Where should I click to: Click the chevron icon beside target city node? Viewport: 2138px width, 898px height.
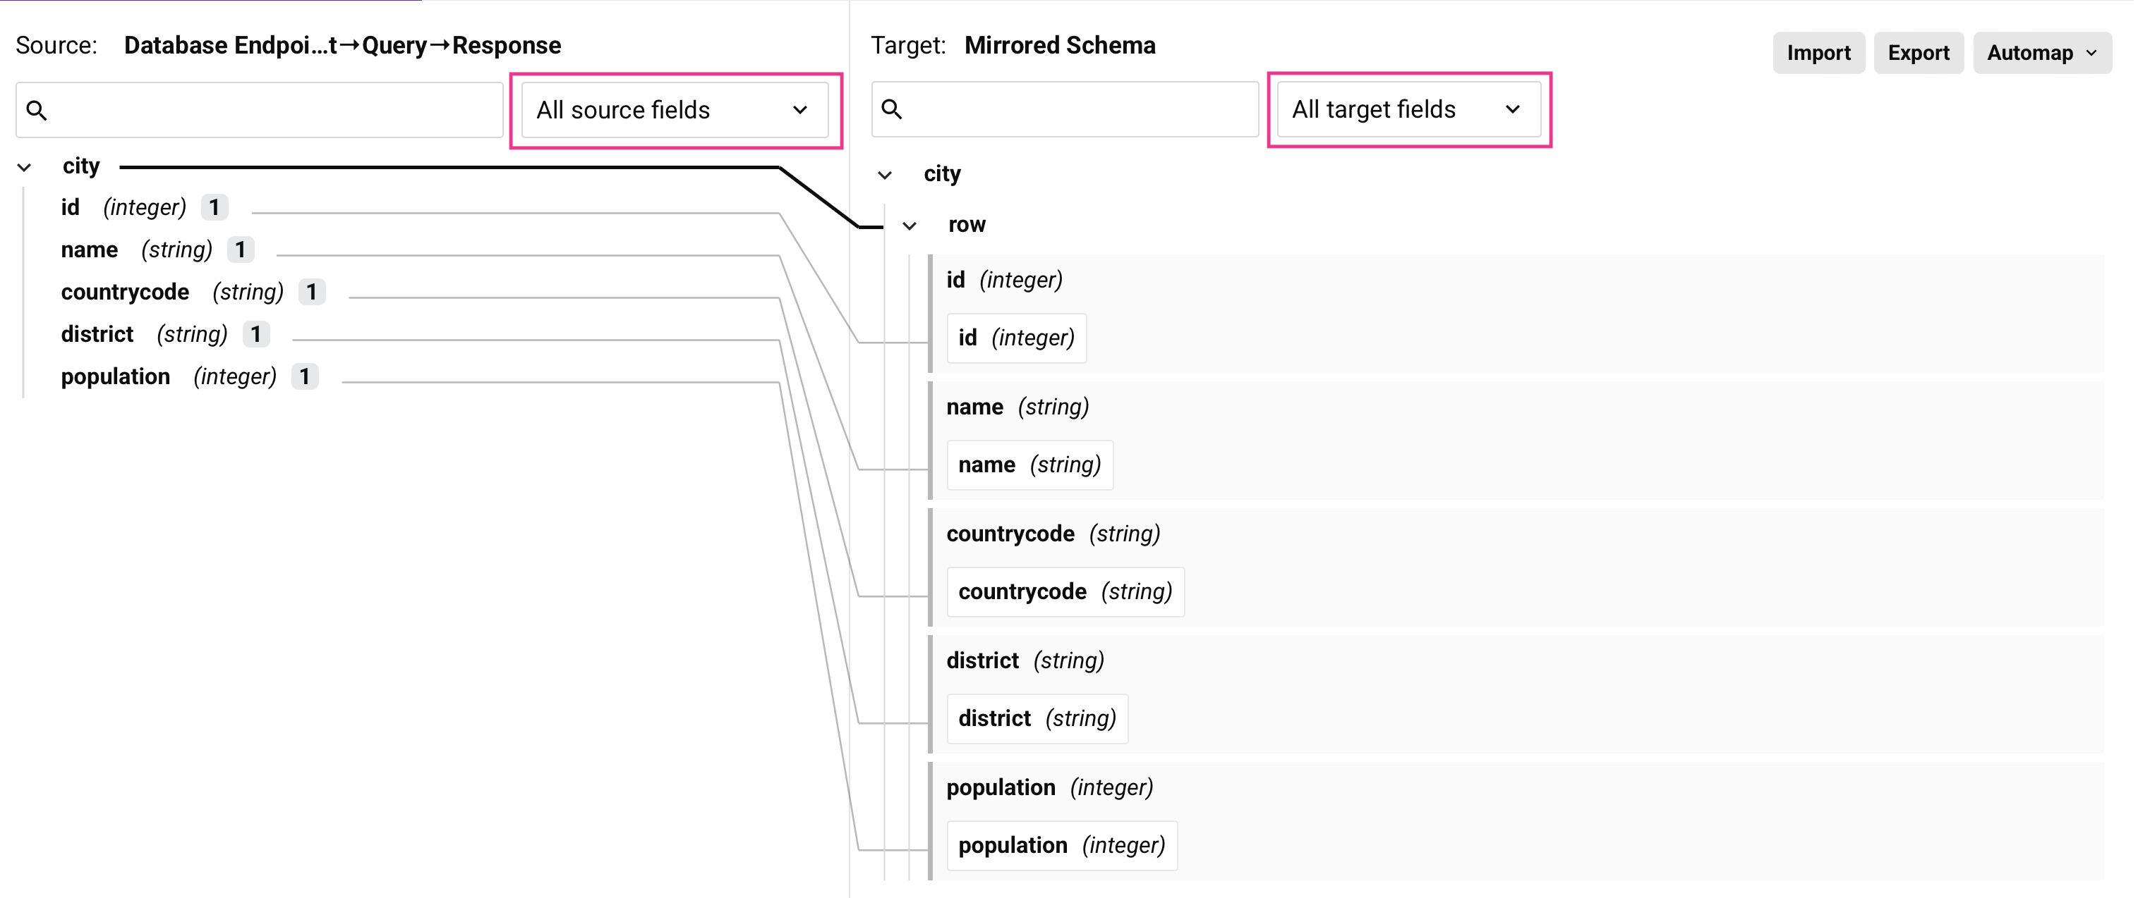885,174
